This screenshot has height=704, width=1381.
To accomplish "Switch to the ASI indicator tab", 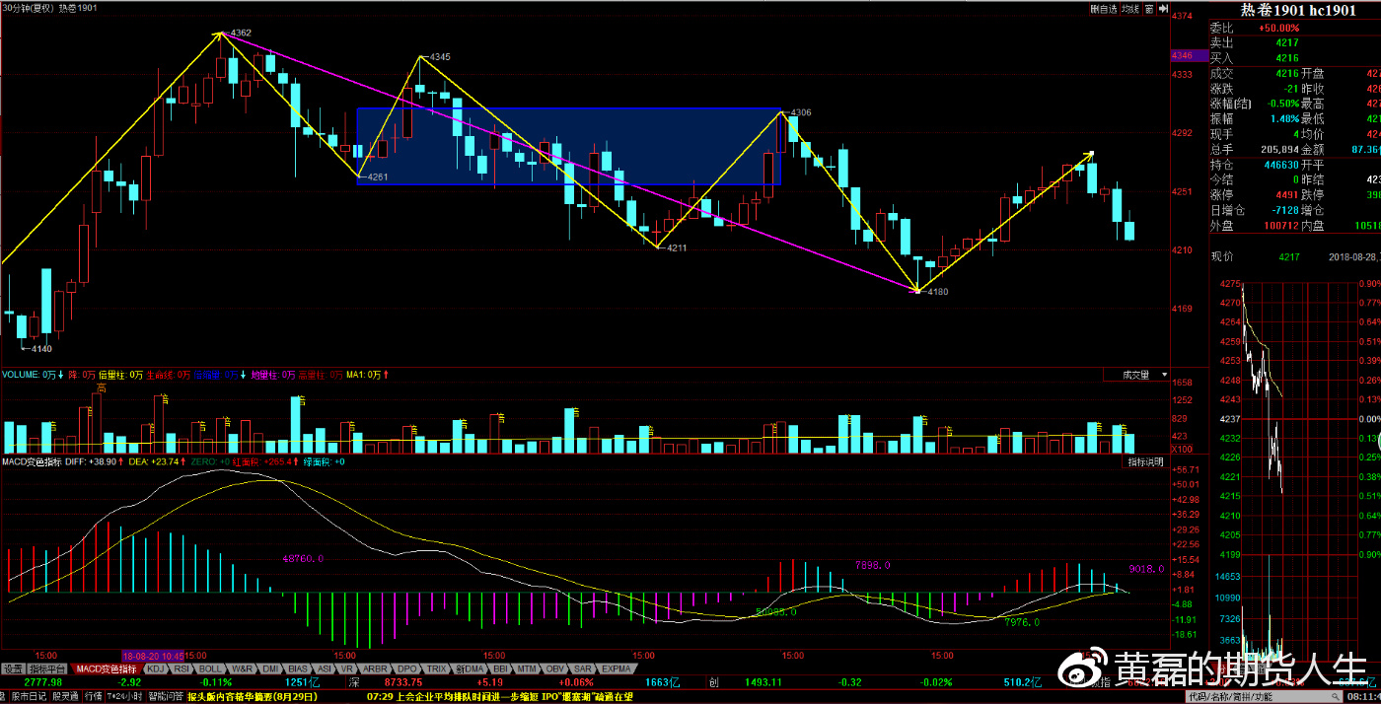I will click(324, 669).
